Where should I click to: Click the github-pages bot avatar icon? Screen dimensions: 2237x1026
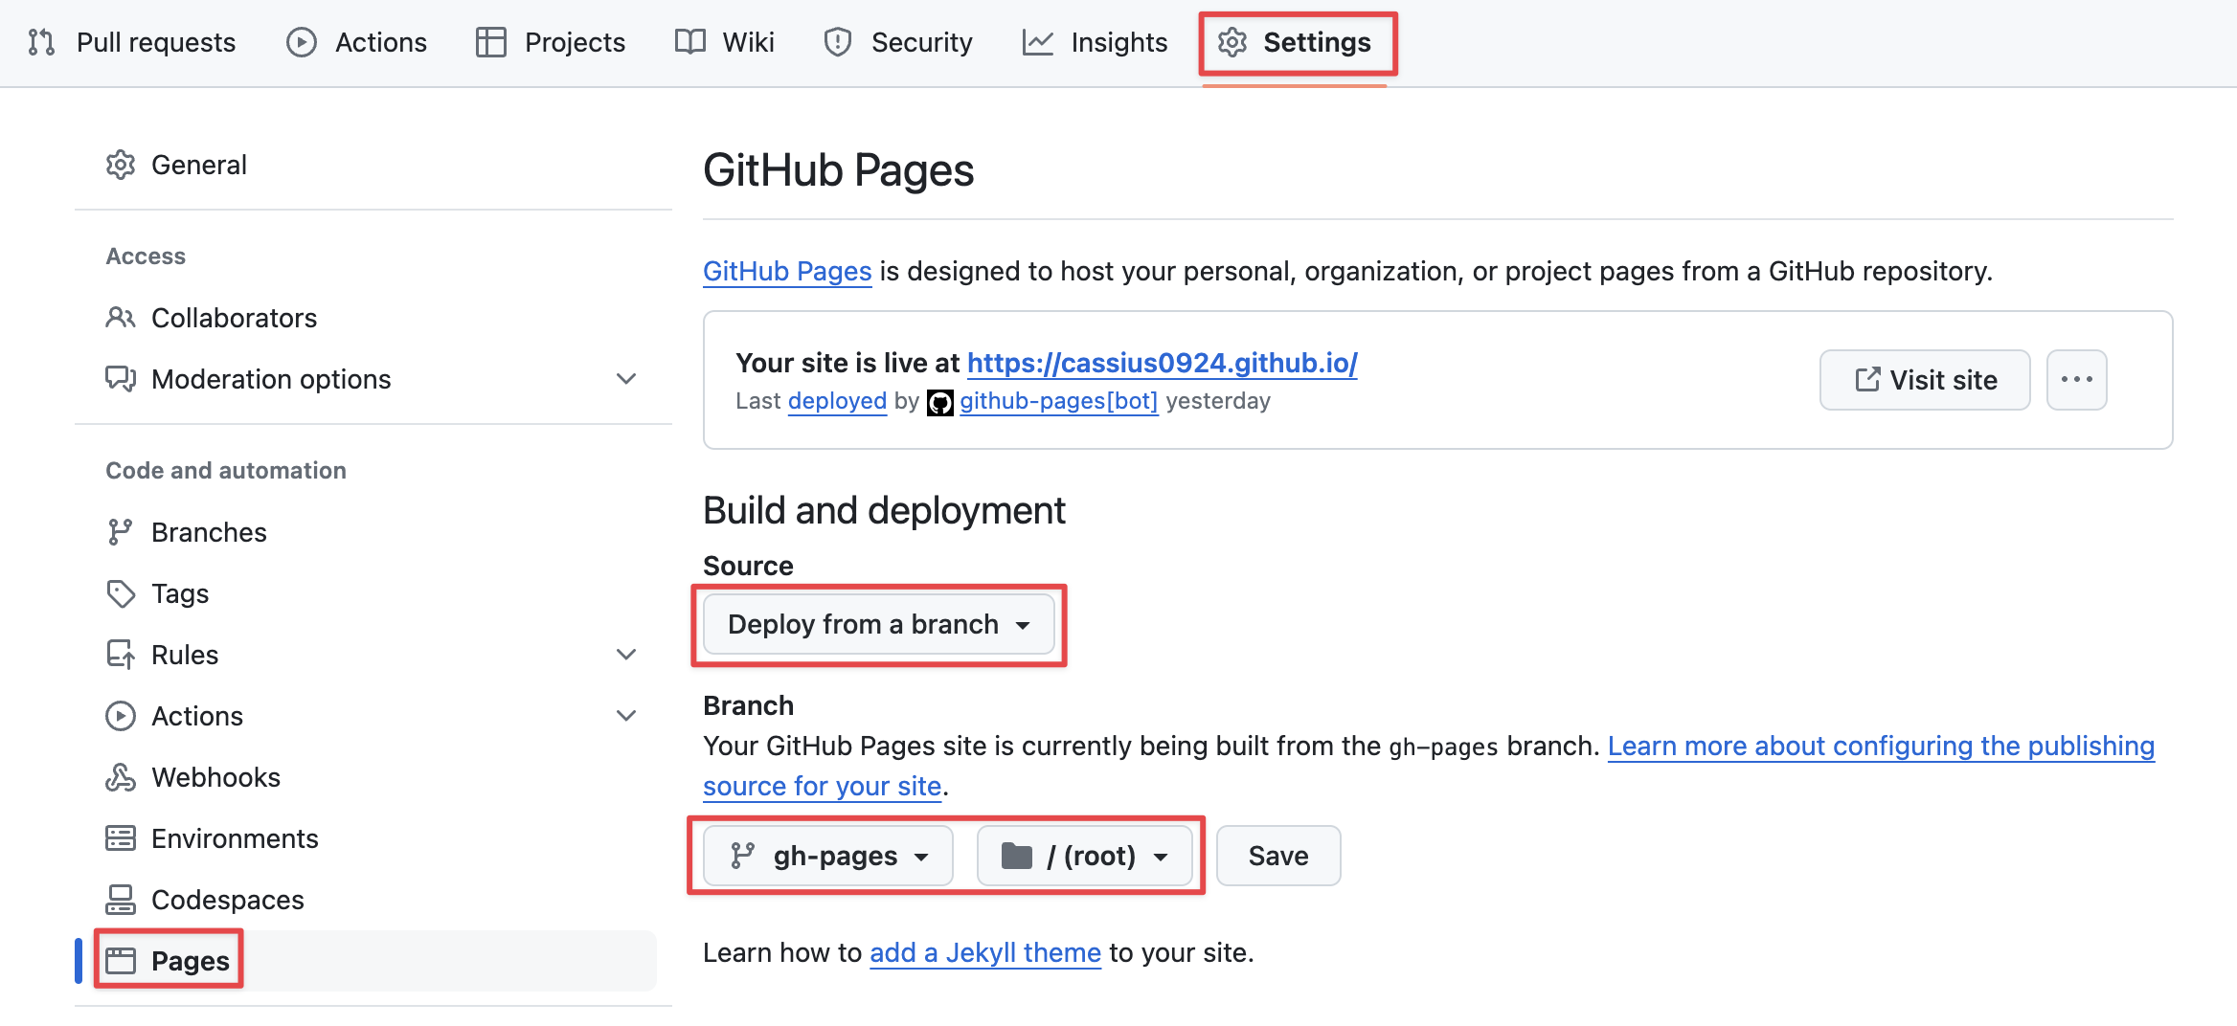click(x=940, y=403)
